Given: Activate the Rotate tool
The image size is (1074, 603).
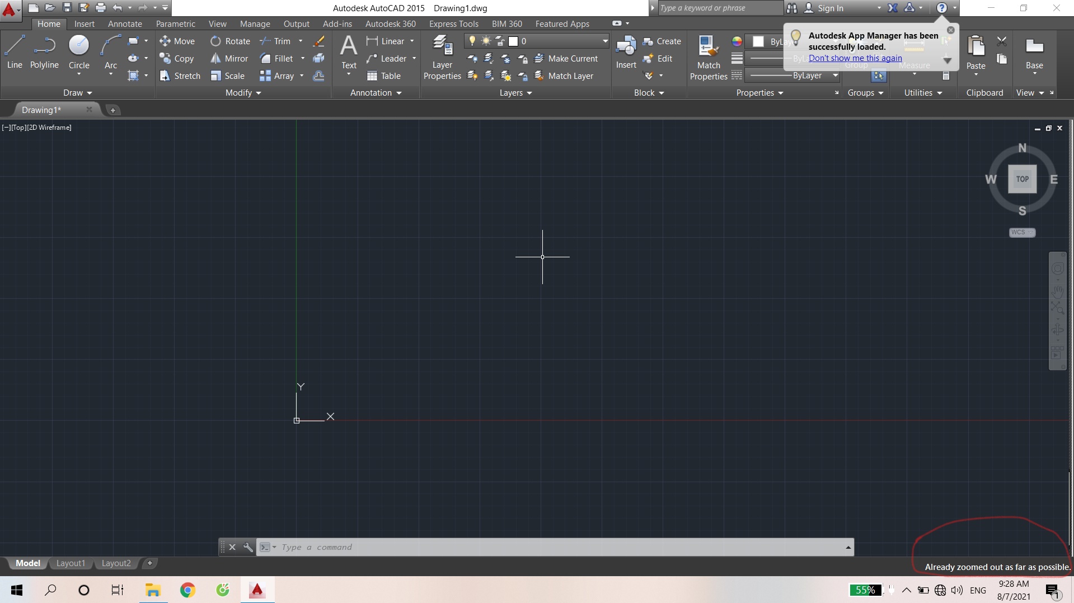Looking at the screenshot, I should click(x=231, y=41).
